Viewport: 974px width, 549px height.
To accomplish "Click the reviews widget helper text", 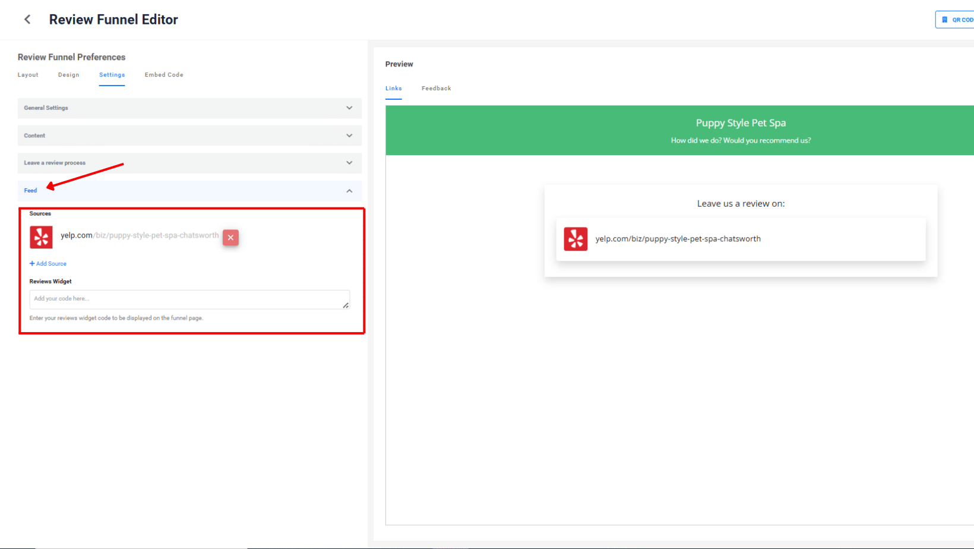I will click(116, 318).
